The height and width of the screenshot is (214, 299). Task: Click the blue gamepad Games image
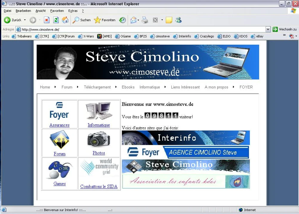coord(59,170)
